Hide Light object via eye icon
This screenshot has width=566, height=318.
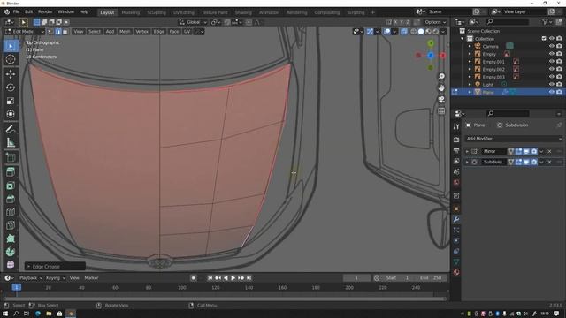552,85
